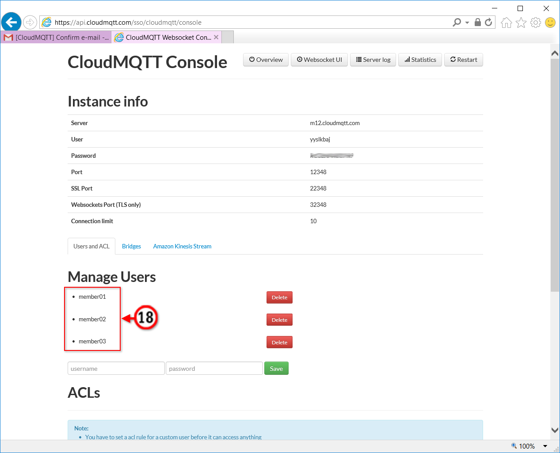Select the Users and ACL tab

tap(91, 246)
